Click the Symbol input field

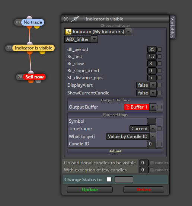pyautogui.click(x=151, y=121)
